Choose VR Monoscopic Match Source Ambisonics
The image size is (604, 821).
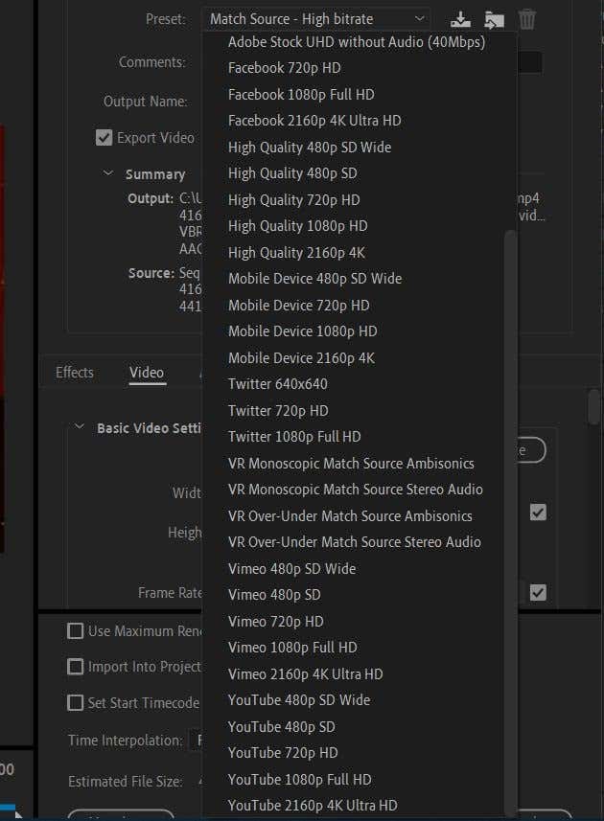[x=351, y=463]
